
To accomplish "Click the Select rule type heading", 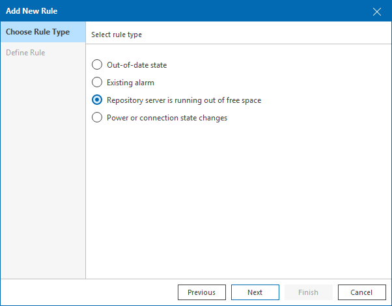I will [117, 35].
